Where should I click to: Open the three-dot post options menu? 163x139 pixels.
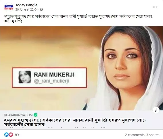[x=155, y=7]
